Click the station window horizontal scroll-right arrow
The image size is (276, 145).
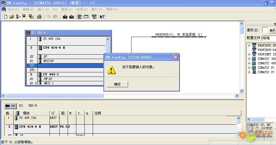237,95
